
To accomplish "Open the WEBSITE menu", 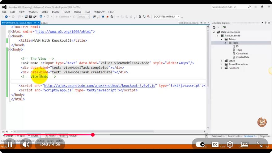I will point(33,12).
